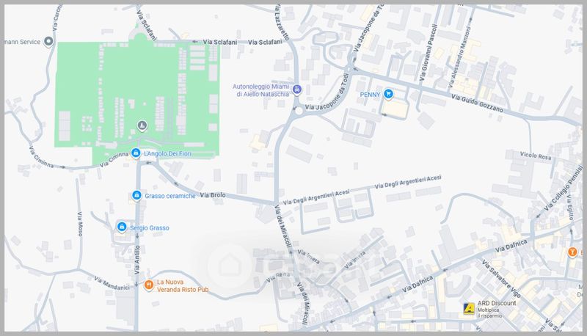
Task: Open the PENNY text label
Action: point(369,95)
